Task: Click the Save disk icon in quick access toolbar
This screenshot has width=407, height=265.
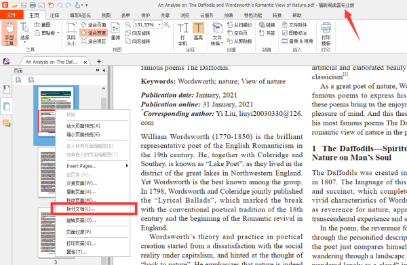Action: click(x=24, y=5)
